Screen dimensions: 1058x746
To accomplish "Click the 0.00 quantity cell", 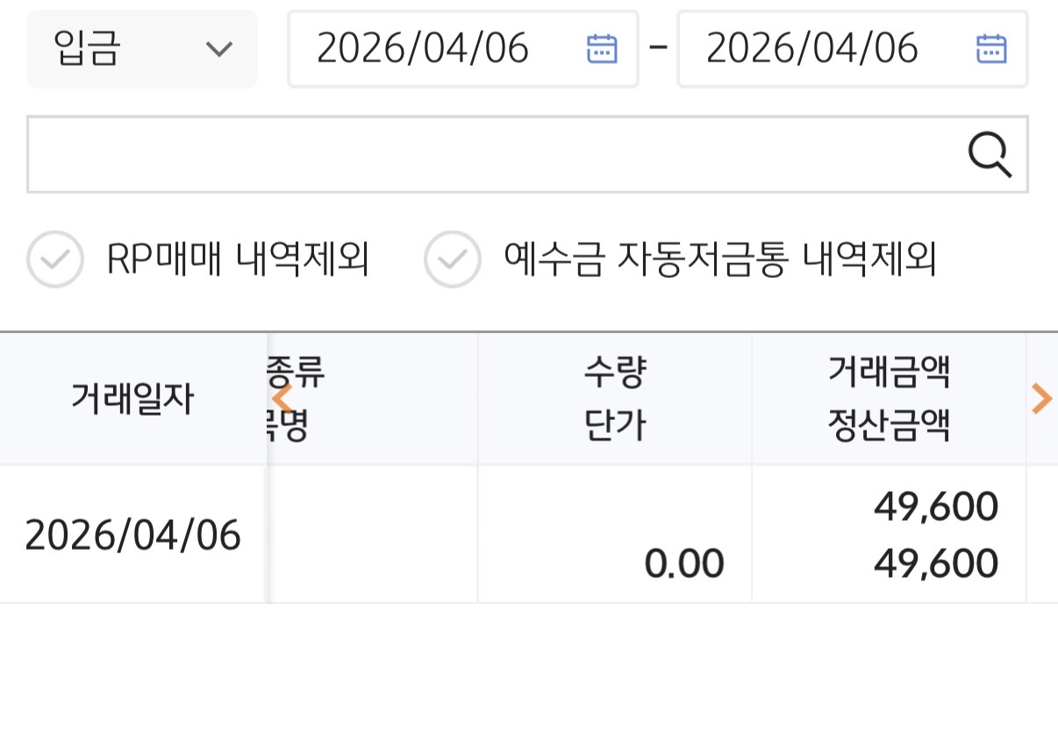I will tap(683, 564).
